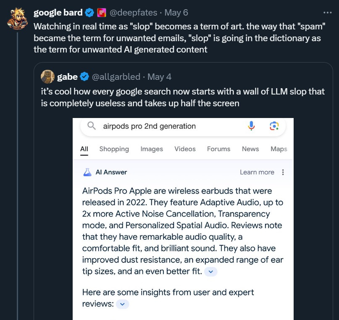Expand the user and expert reviews section

pyautogui.click(x=122, y=304)
